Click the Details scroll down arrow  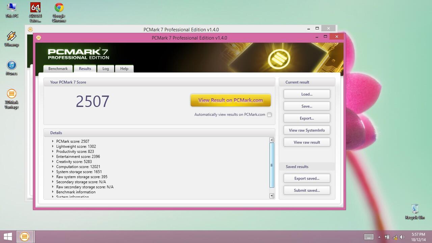pyautogui.click(x=272, y=196)
